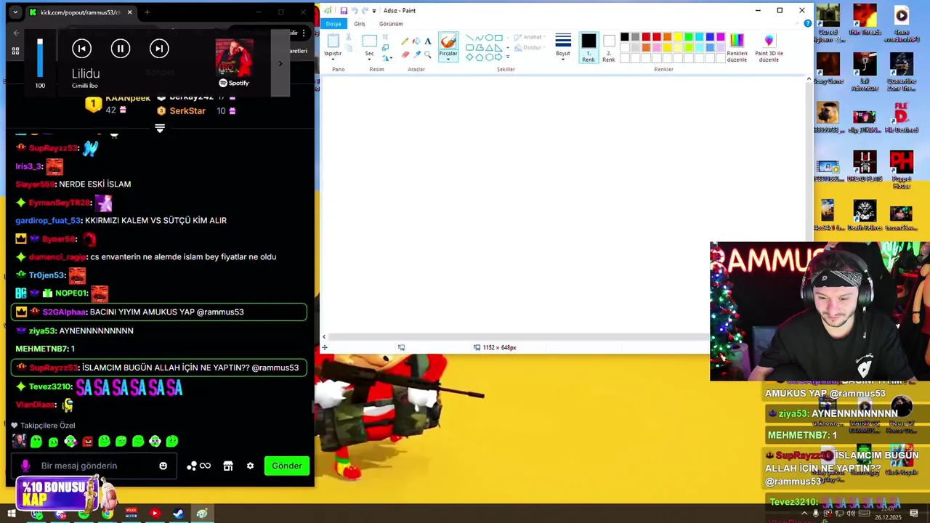Select the rectangle shape in Şekiller gallery

pyautogui.click(x=498, y=38)
